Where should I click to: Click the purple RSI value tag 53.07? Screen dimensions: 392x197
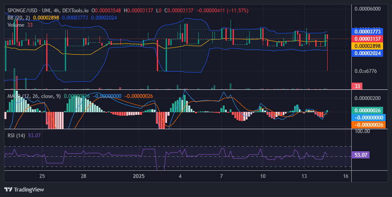point(361,155)
